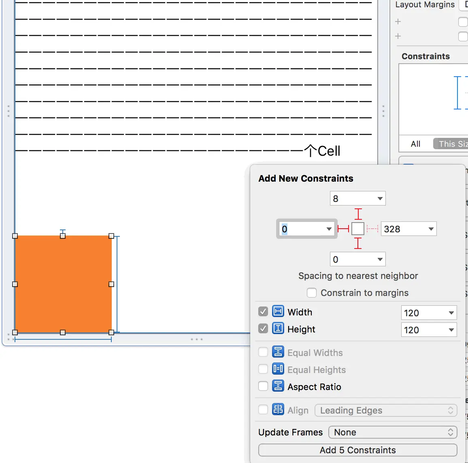Open the Leading Edges align popup

click(386, 410)
